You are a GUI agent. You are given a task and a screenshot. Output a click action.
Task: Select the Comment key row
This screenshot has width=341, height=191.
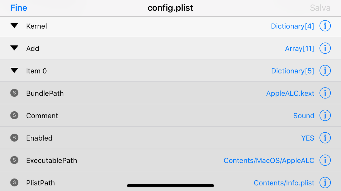(170, 115)
